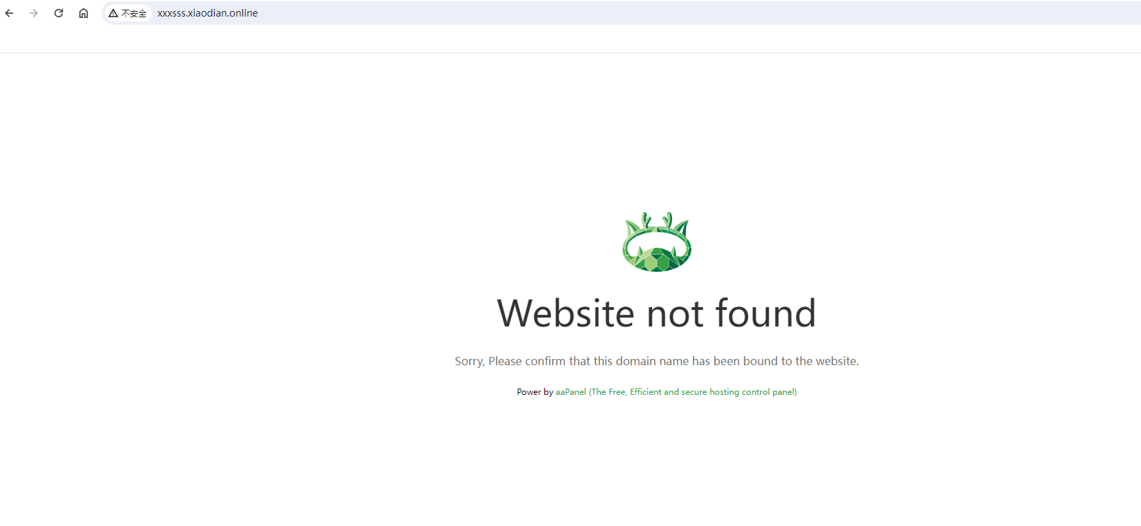Click the xxxsss subdomain in URL
The image size is (1141, 526).
tap(171, 13)
